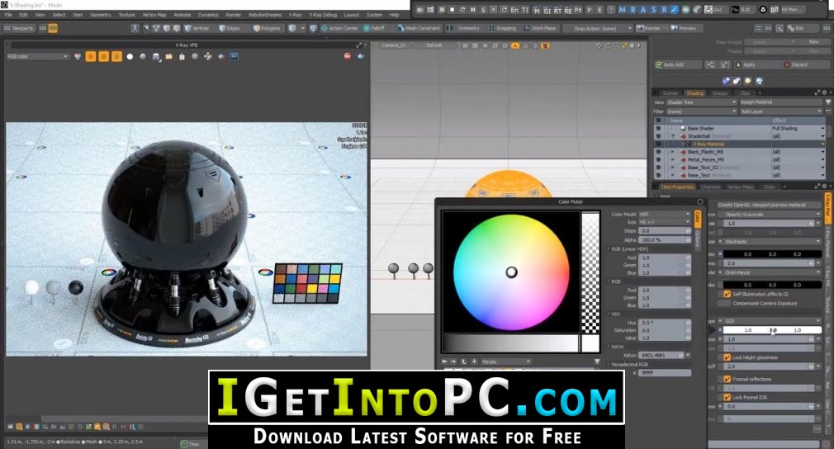The height and width of the screenshot is (449, 834).
Task: Open the Action Center tool
Action: click(339, 28)
